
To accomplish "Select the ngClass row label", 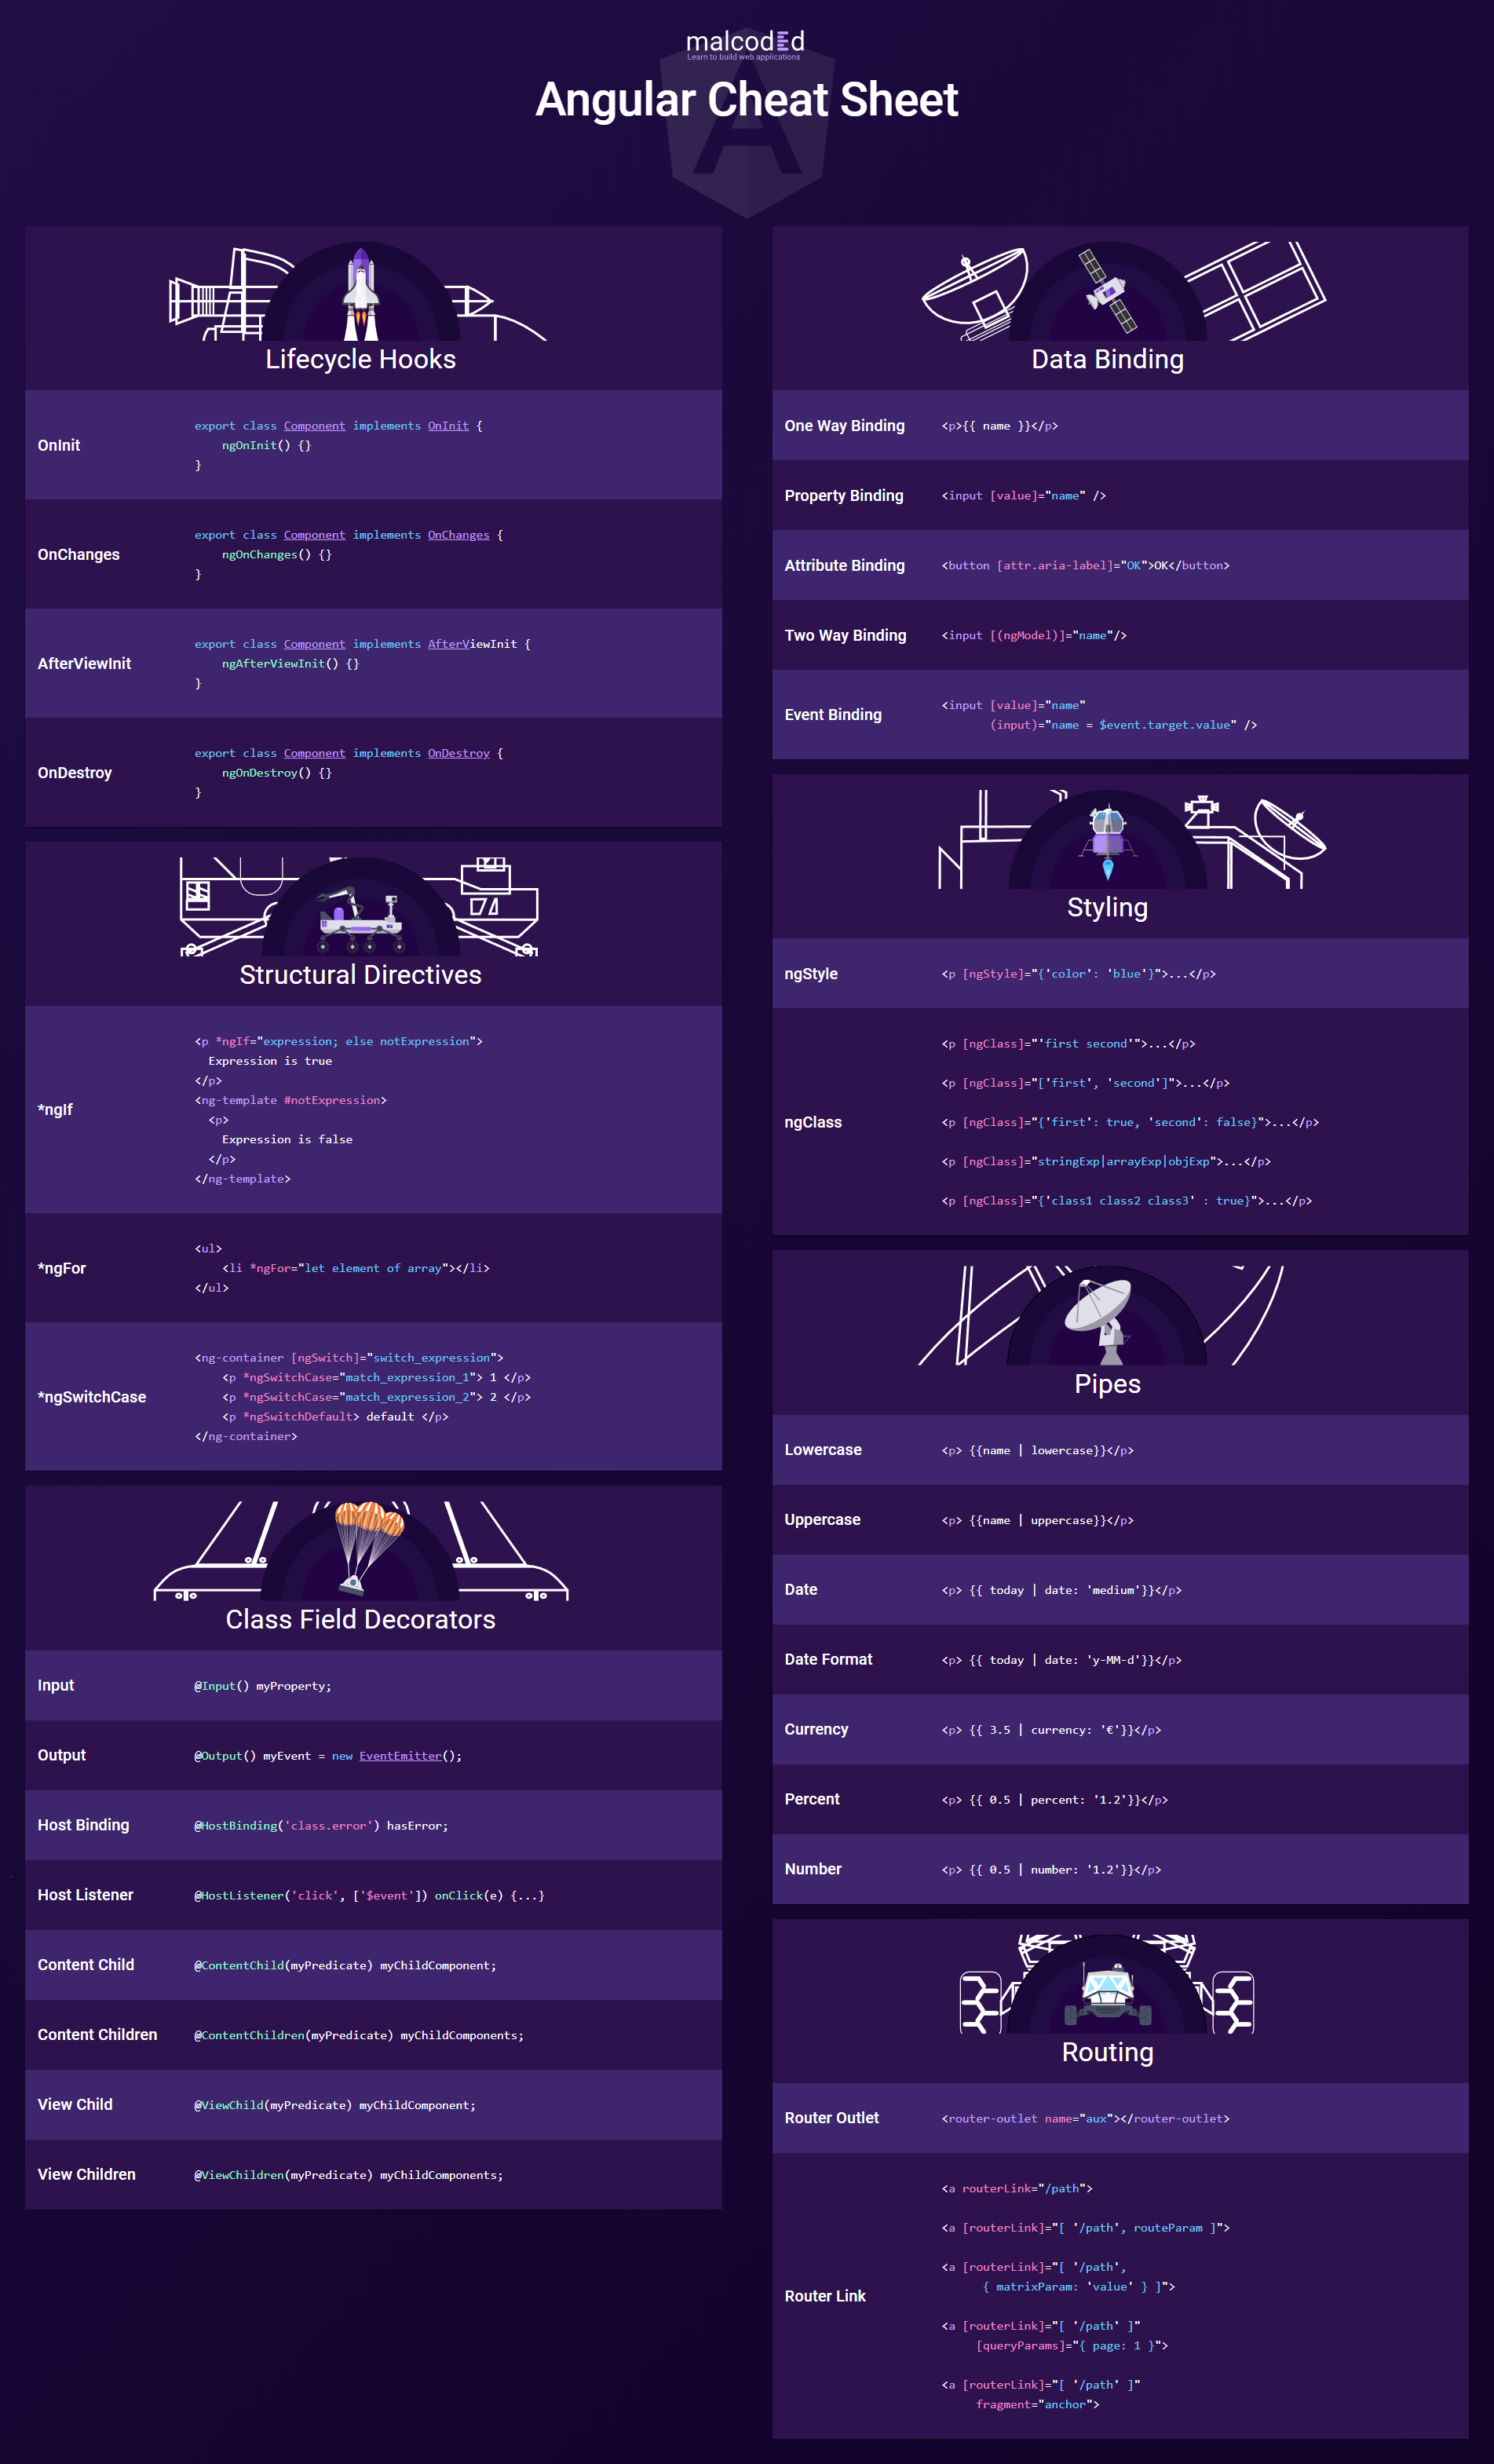I will pyautogui.click(x=813, y=1122).
